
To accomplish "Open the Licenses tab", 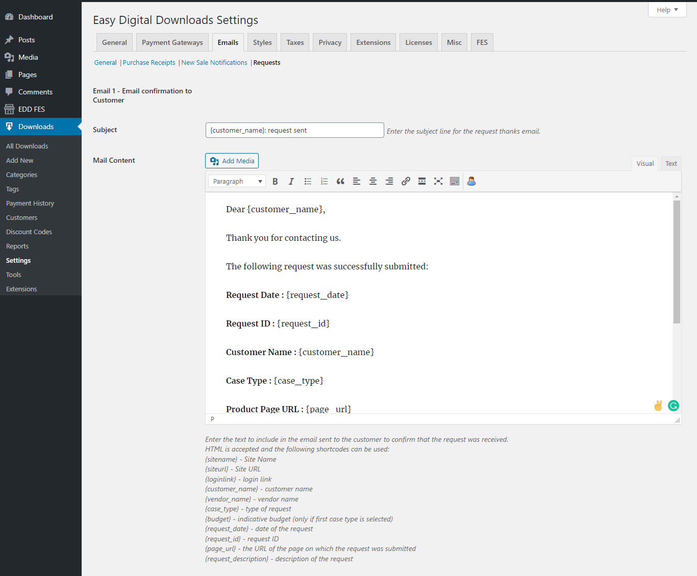I will (419, 42).
